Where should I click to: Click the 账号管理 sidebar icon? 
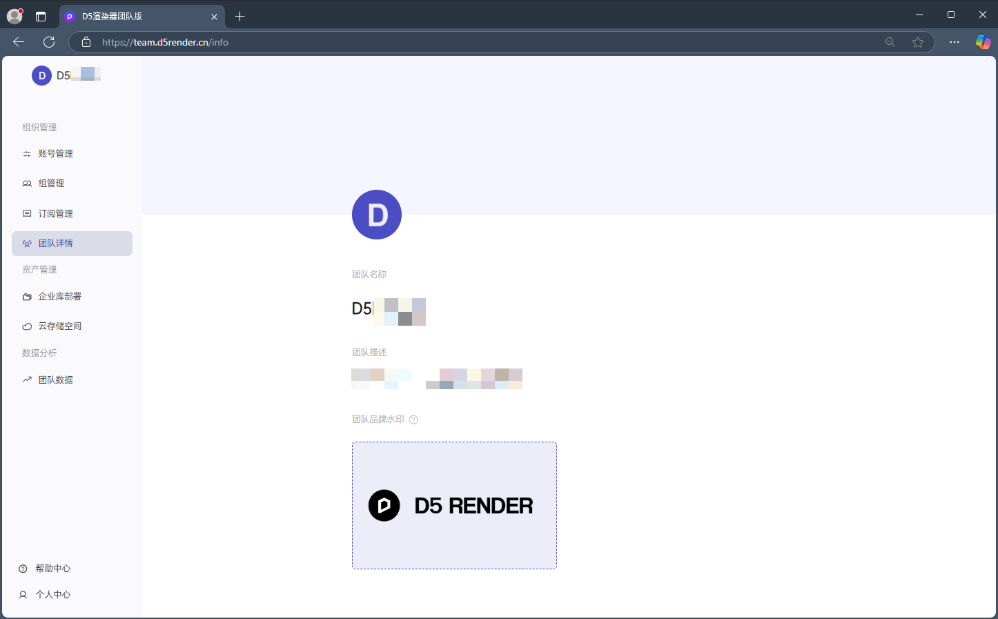pos(27,154)
